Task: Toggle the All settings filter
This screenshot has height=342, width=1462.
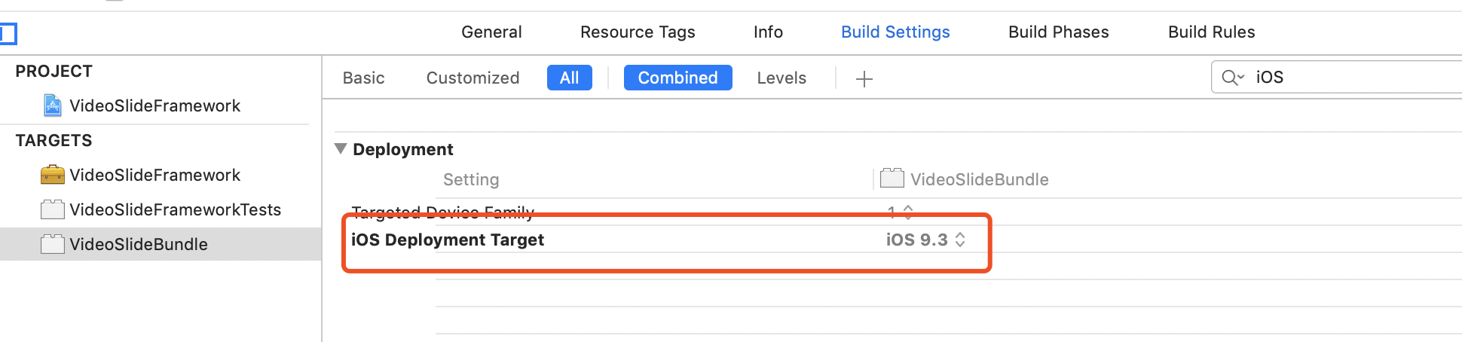Action: coord(569,78)
